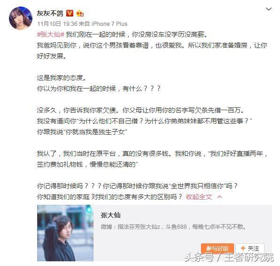
Task: Click the 参与讨论 orange button
Action: tap(218, 249)
